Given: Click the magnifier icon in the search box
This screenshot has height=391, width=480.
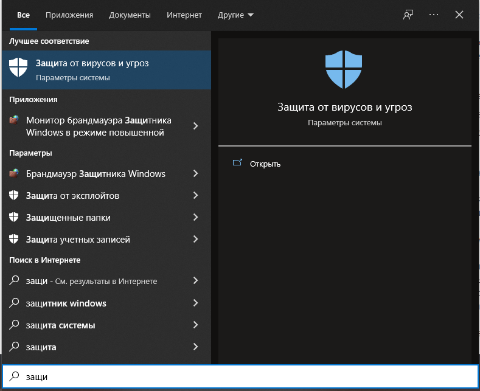Looking at the screenshot, I should [14, 376].
